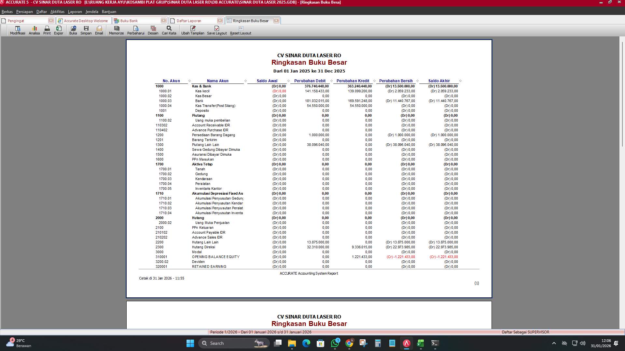Open the Analisa tool
The image size is (625, 351).
tap(34, 31)
